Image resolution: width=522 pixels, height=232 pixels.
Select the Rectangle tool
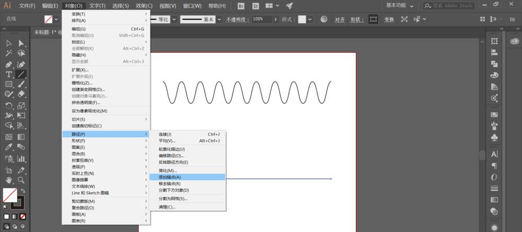[9, 84]
